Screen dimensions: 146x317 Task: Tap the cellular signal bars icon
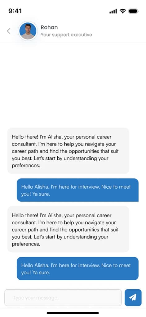click(x=113, y=11)
